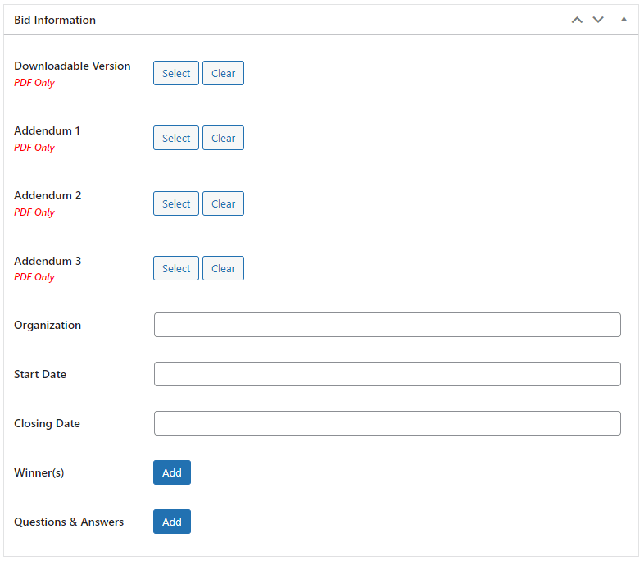Select a PDF for Addendum 3
Viewport: 644px width, 561px height.
coord(175,268)
